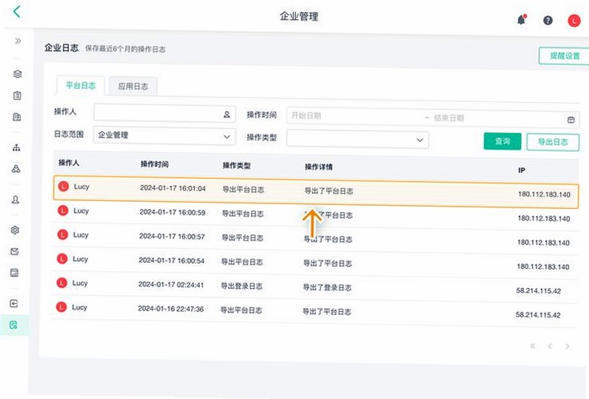Open the user profile sidebar icon
Viewport: 589px width, 399px height.
click(15, 199)
